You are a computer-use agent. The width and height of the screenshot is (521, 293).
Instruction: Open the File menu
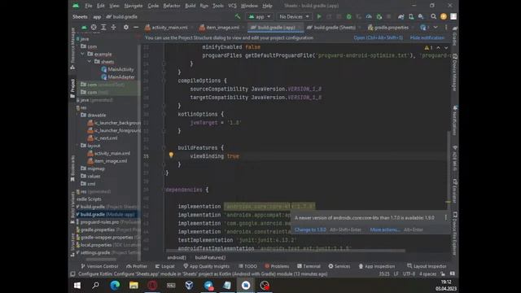(89, 6)
